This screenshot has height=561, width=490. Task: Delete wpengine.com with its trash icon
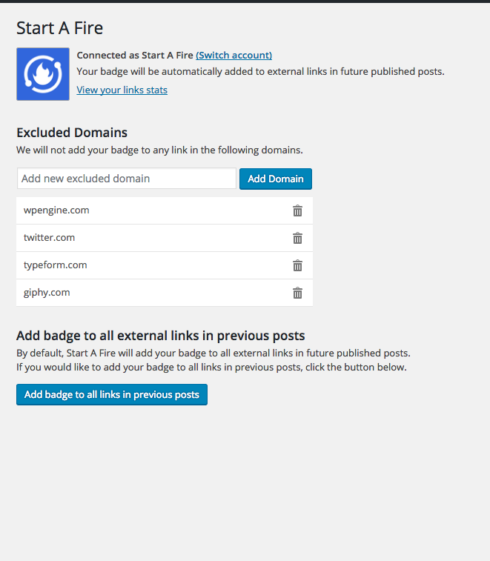[x=297, y=210]
